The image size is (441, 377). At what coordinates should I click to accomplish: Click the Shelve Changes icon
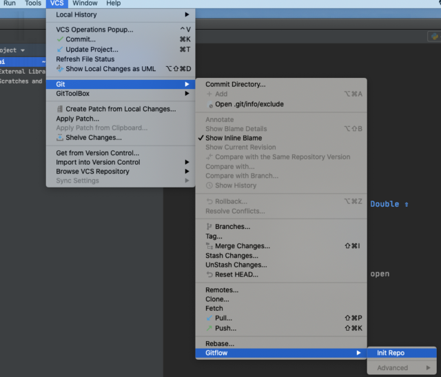click(60, 138)
